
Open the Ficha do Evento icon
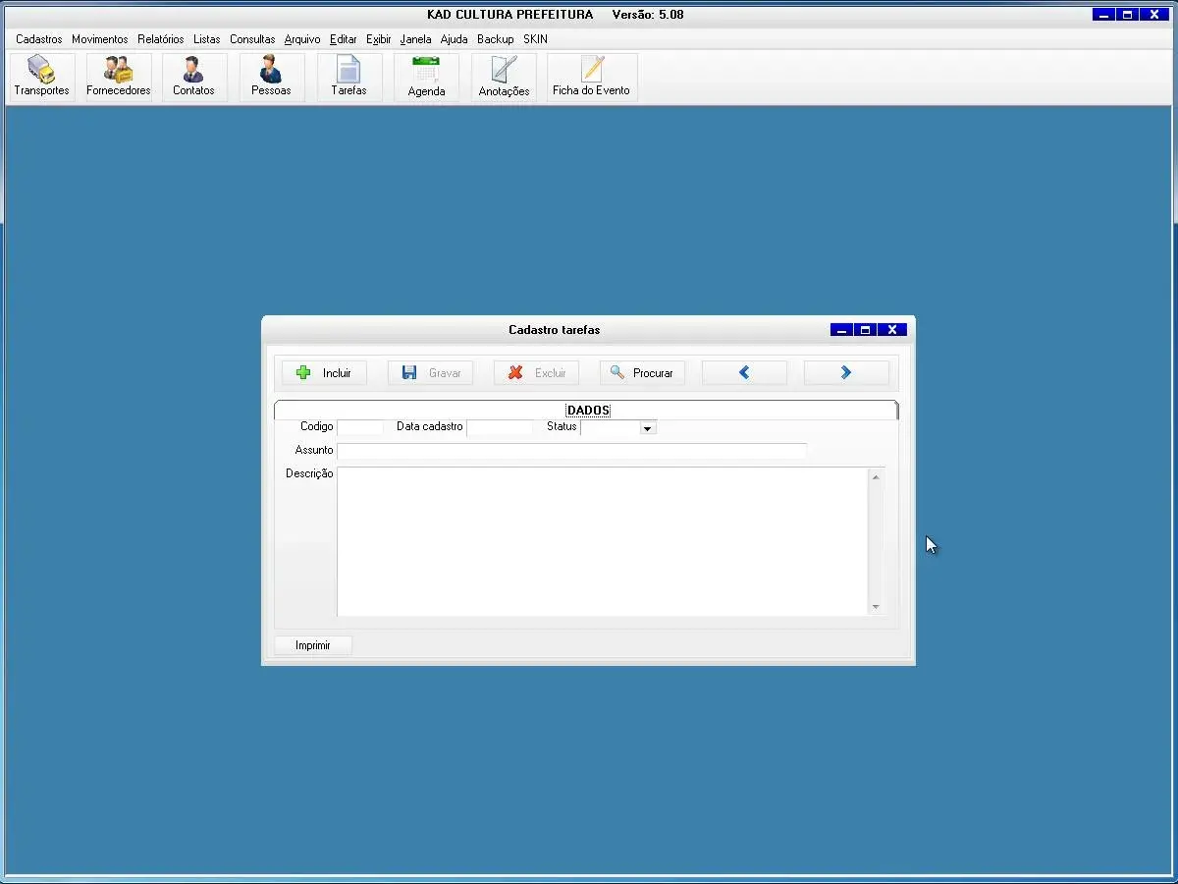(x=592, y=78)
